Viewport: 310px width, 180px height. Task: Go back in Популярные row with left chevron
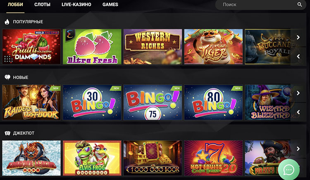[298, 56]
